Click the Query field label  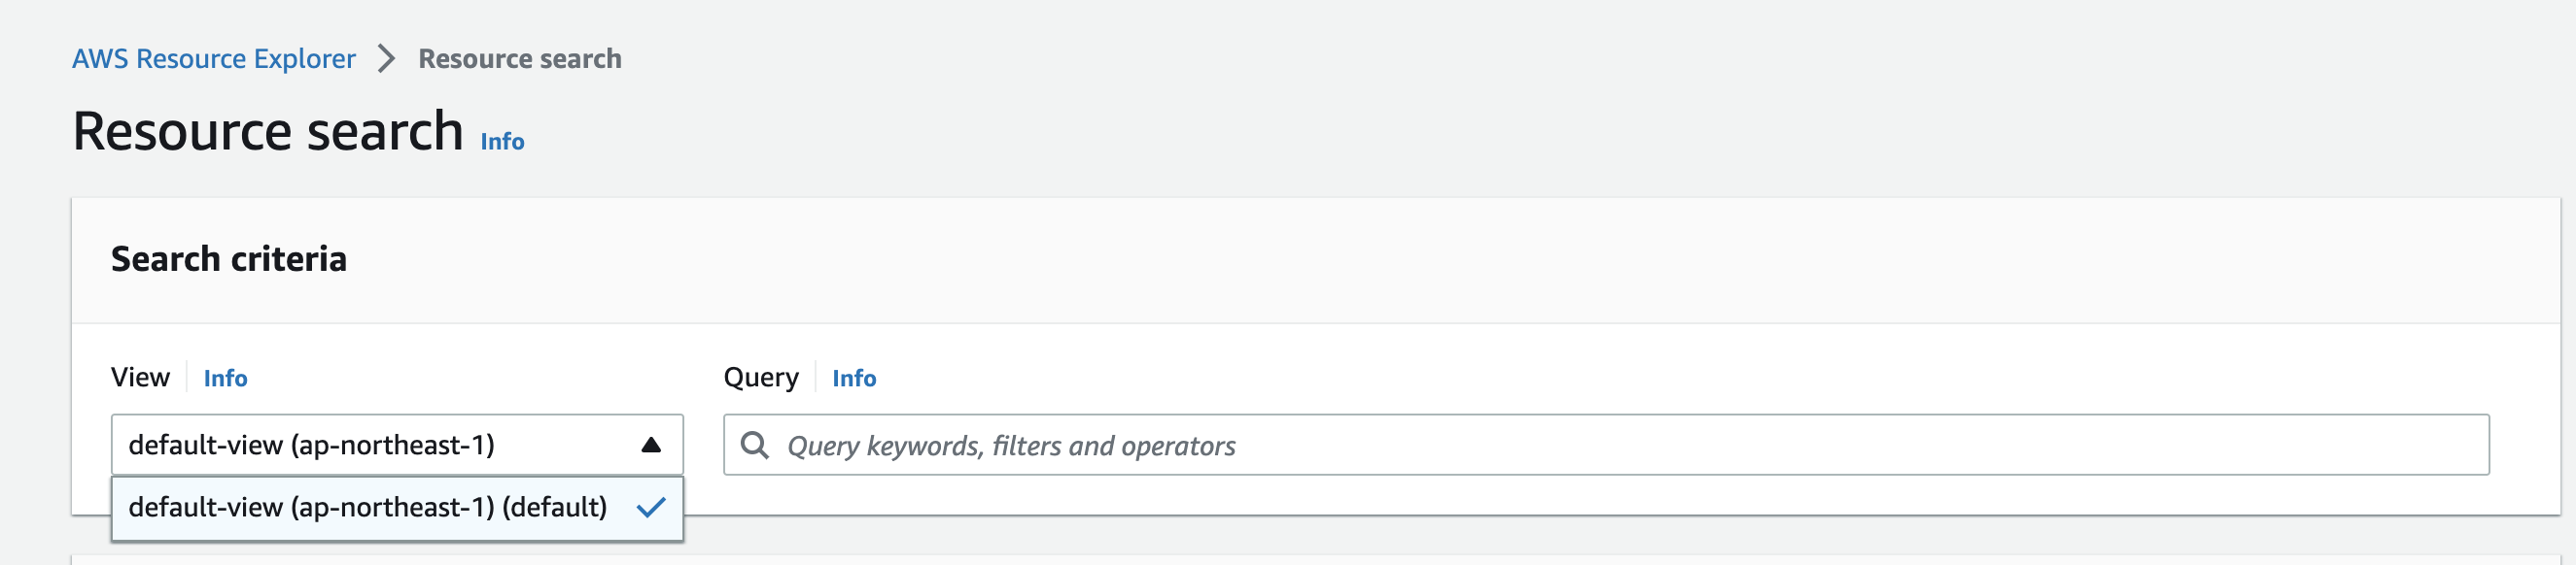(x=761, y=378)
